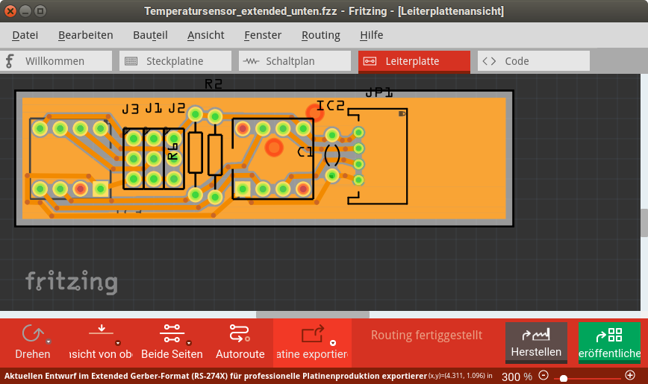Expand the Beide Seiten dropdown arrow
648x384 pixels.
(x=189, y=342)
